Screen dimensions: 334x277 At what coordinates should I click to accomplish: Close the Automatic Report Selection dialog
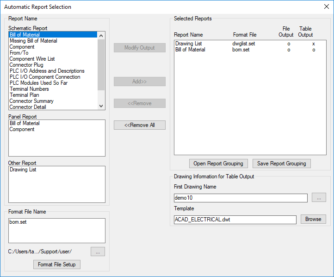coord(327,6)
